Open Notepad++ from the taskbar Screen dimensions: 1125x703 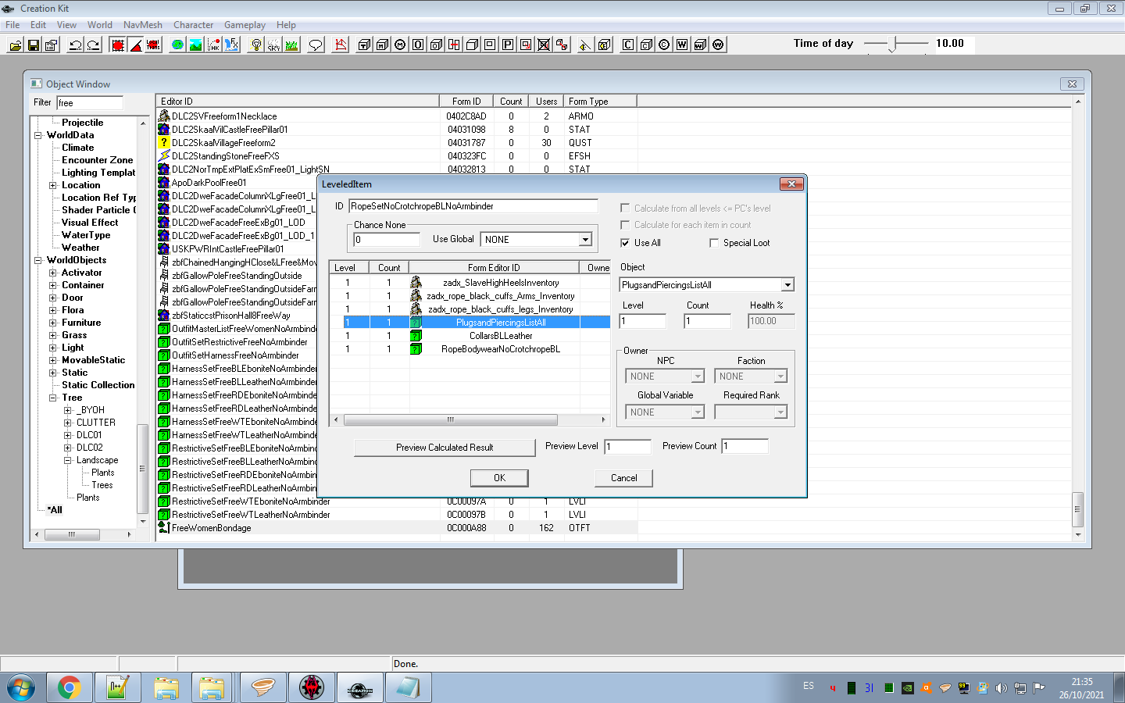[117, 688]
